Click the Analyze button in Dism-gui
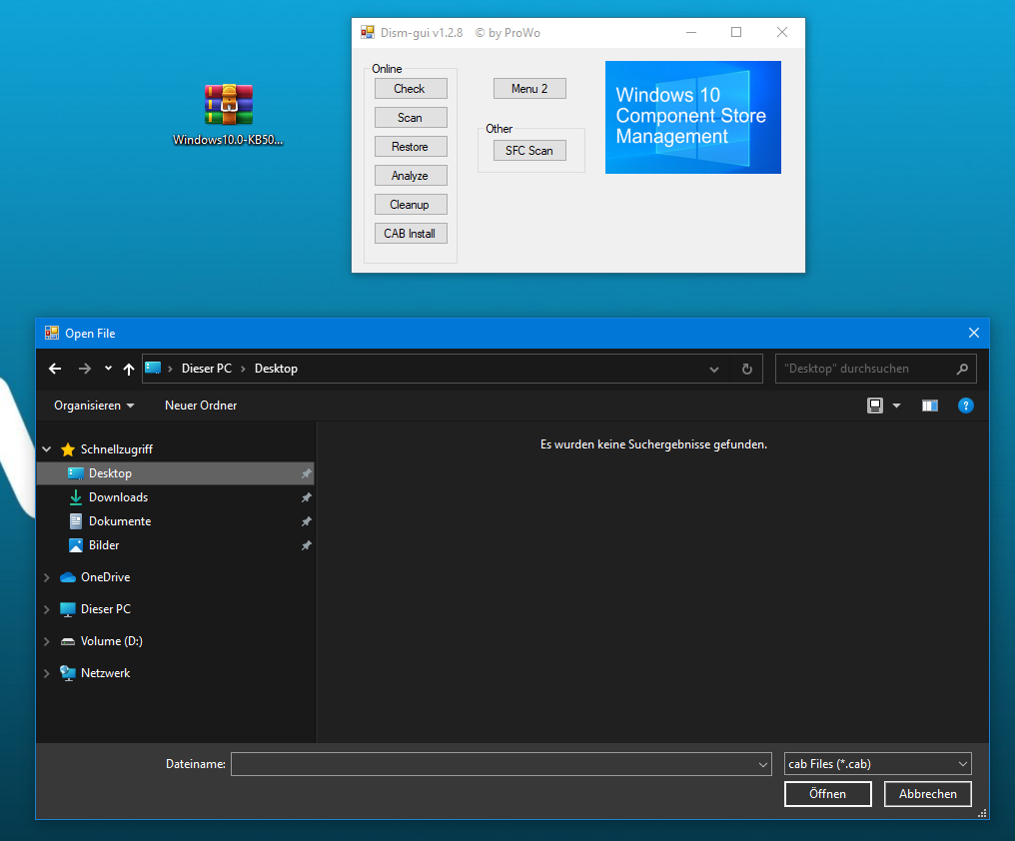 411,176
